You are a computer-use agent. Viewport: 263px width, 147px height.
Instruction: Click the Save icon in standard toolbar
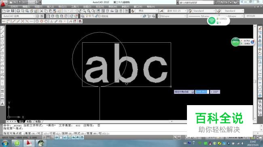click(13, 11)
